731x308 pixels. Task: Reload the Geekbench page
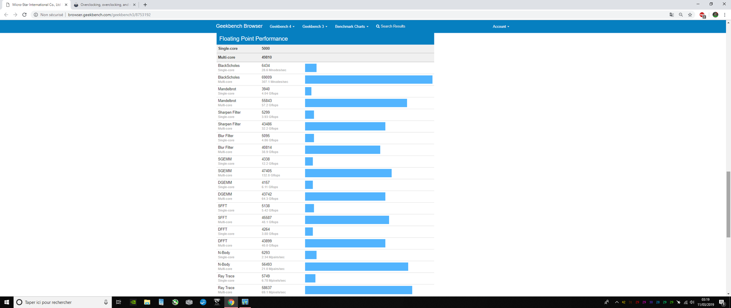[24, 15]
